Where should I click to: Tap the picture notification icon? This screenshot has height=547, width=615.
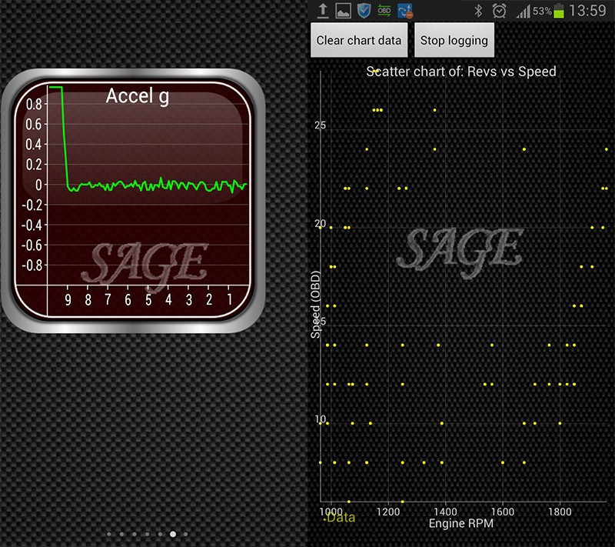coord(343,11)
